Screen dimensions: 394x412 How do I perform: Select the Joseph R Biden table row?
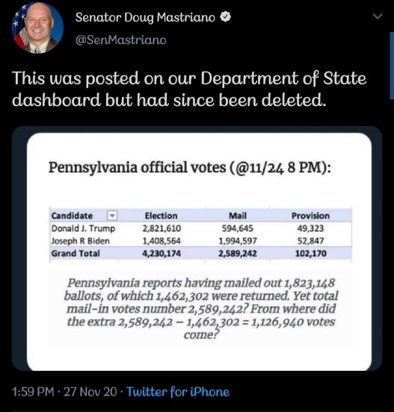[x=200, y=240]
